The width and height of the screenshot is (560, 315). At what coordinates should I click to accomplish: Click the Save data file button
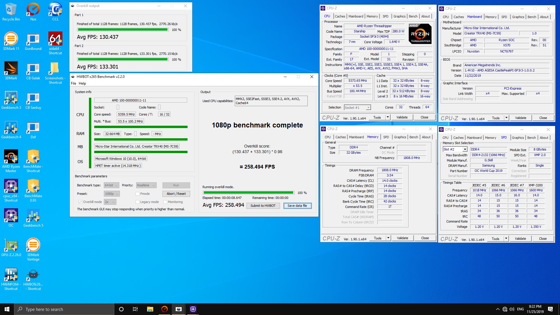(297, 206)
